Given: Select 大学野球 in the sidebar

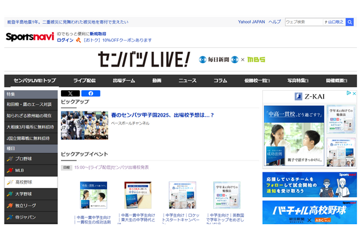Looking at the screenshot, I should pos(31,194).
